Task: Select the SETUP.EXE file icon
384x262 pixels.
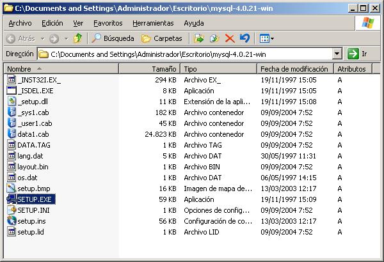Action: pyautogui.click(x=12, y=199)
